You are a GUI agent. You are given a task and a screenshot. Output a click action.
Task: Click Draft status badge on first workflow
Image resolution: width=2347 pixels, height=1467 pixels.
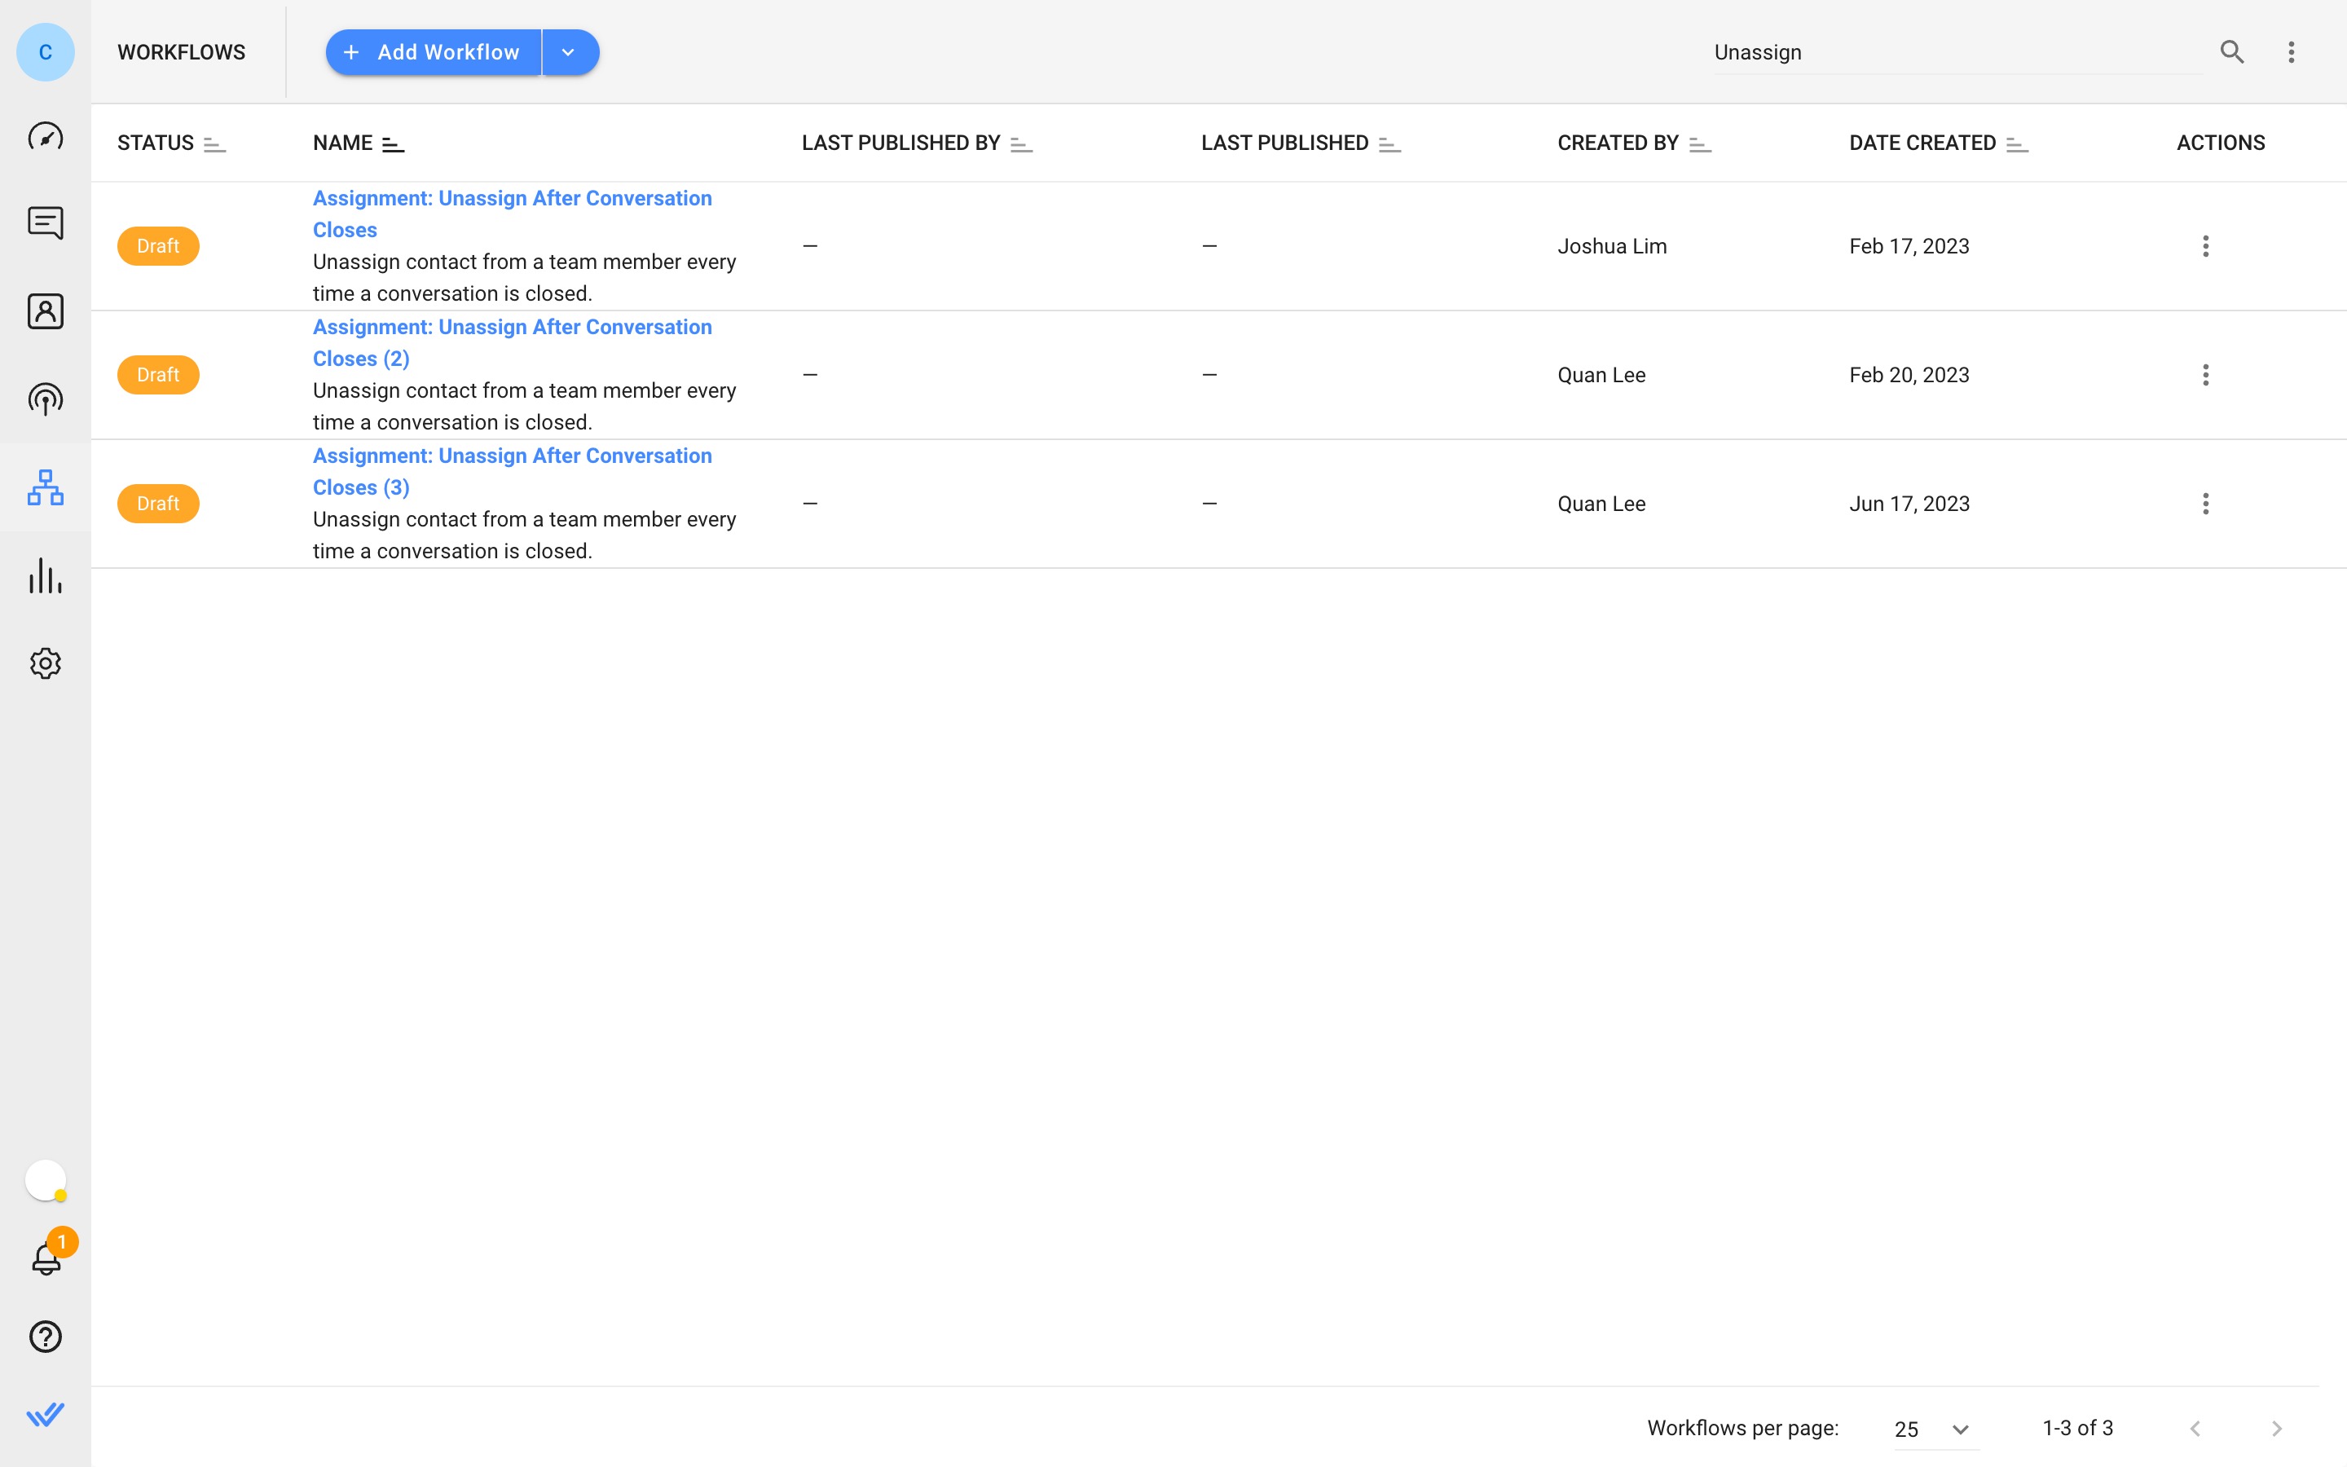(157, 245)
